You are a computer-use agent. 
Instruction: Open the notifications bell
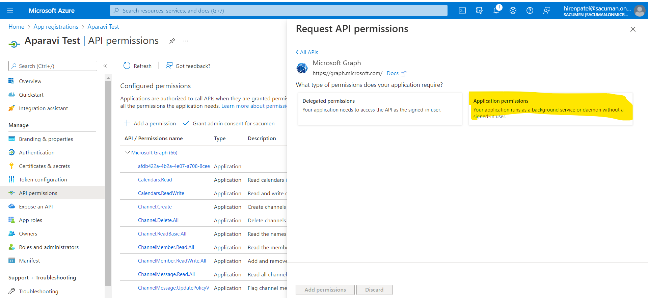pos(496,10)
